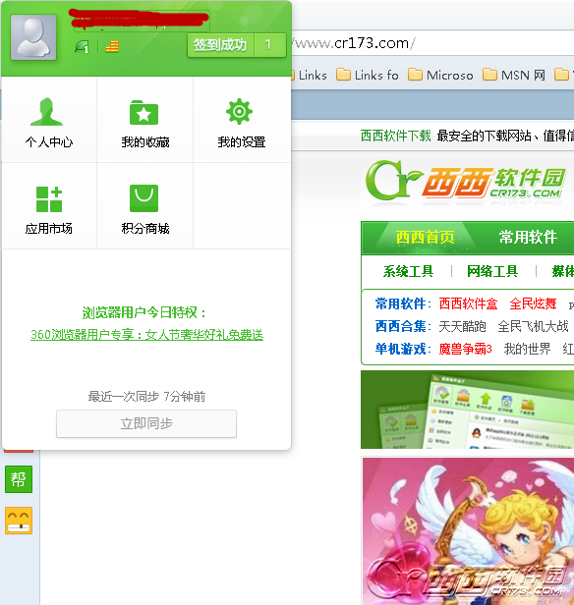
Task: Click the 天天酷跑 link
Action: point(462,326)
